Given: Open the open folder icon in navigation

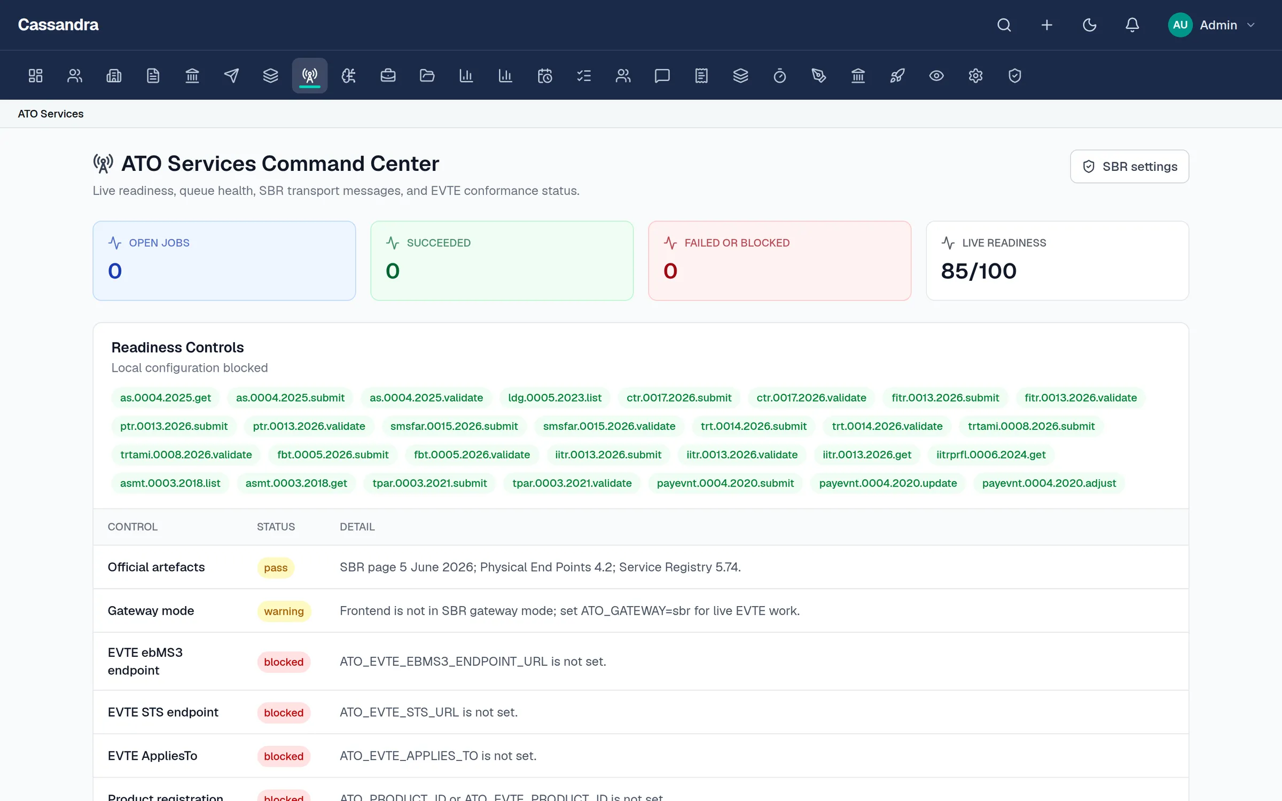Looking at the screenshot, I should coord(427,76).
